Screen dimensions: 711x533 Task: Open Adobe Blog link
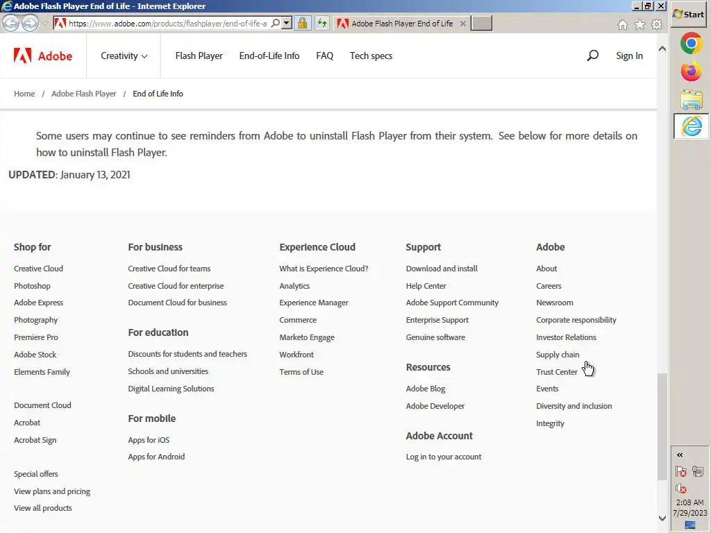426,389
